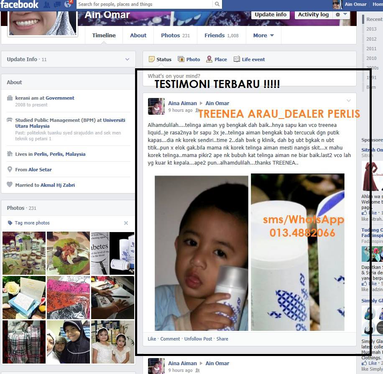383x374 pixels.
Task: Focus the Facebook search field
Action: pyautogui.click(x=145, y=4)
